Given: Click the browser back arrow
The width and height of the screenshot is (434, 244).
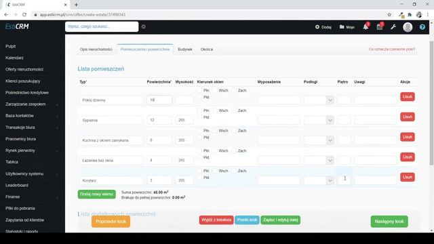Looking at the screenshot, I should point(6,14).
